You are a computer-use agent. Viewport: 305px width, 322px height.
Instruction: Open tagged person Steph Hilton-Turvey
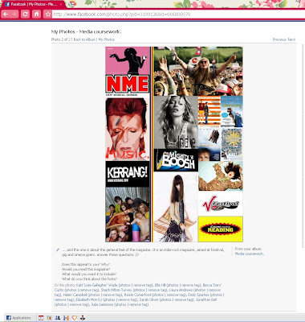click(x=116, y=290)
